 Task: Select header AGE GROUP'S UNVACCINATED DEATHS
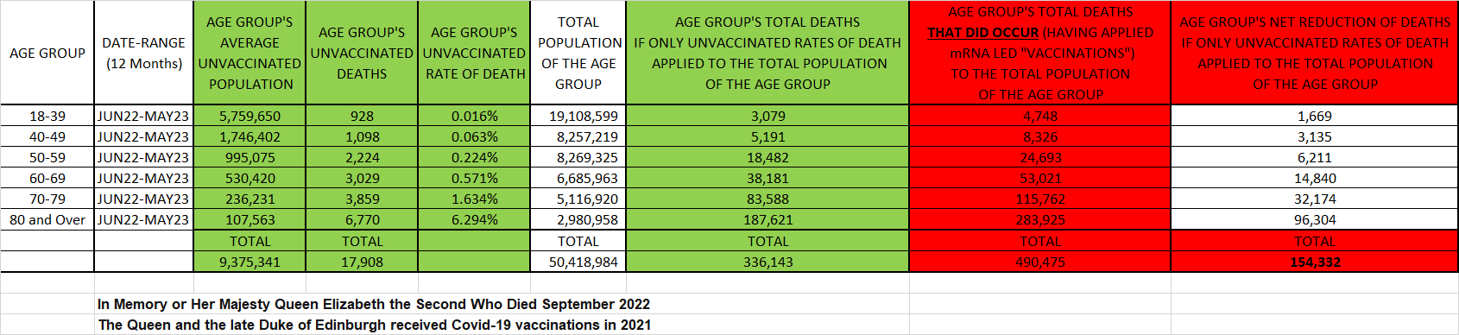pyautogui.click(x=362, y=53)
